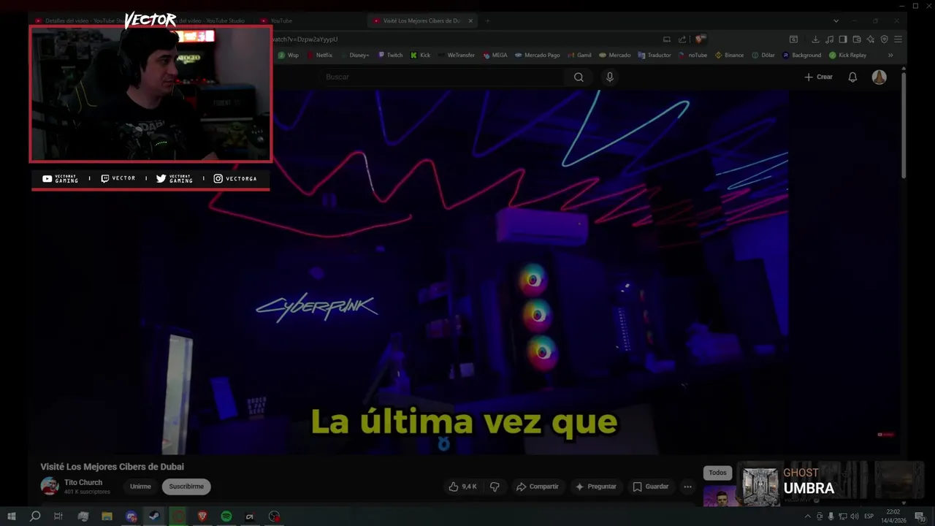Show hidden system tray icons chevron

[x=807, y=517]
